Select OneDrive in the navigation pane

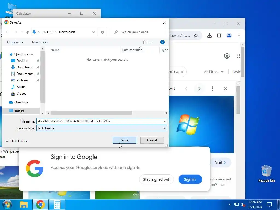click(x=21, y=102)
